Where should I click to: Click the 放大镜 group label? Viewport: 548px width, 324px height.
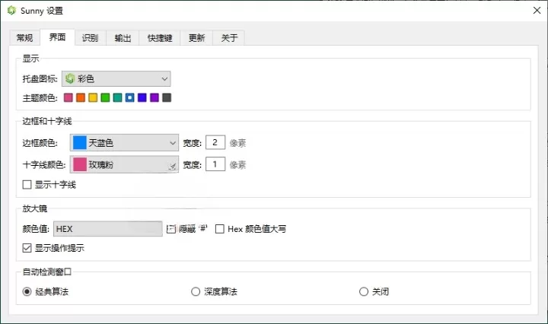(x=34, y=208)
